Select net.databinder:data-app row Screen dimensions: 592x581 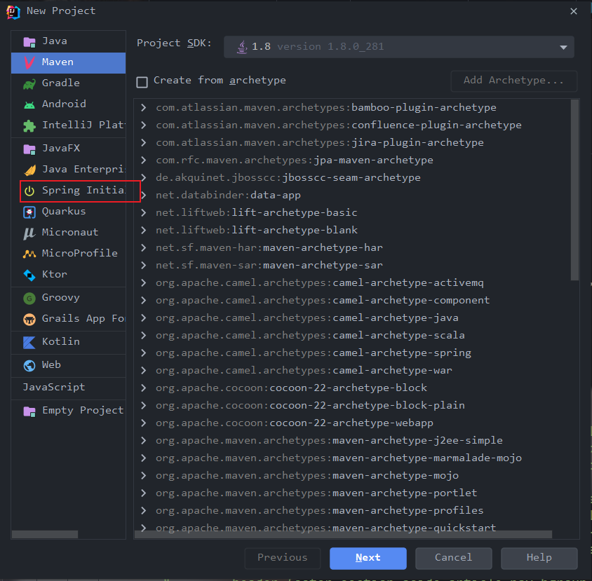click(x=353, y=196)
